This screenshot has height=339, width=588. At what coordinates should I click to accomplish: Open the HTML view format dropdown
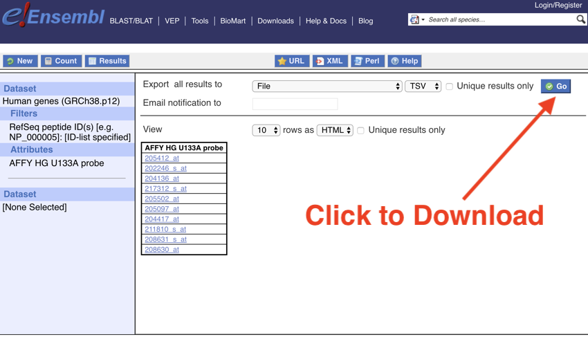coord(335,130)
